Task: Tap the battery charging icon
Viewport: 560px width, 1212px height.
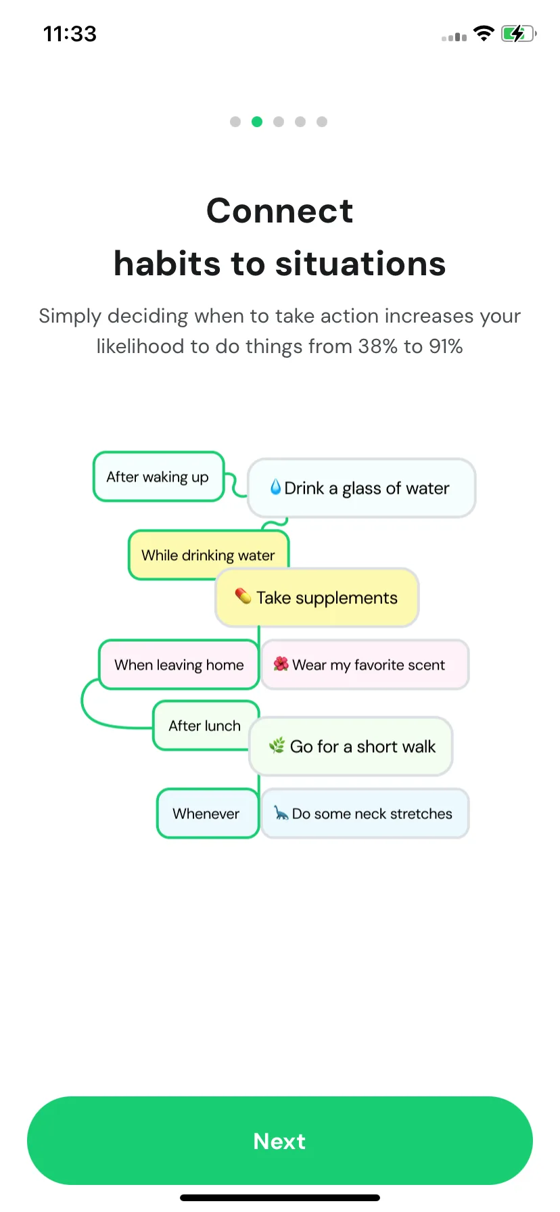Action: 519,33
